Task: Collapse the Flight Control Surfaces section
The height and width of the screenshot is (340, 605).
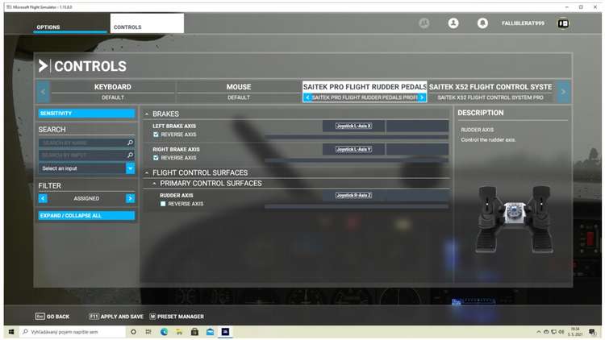Action: tap(147, 172)
